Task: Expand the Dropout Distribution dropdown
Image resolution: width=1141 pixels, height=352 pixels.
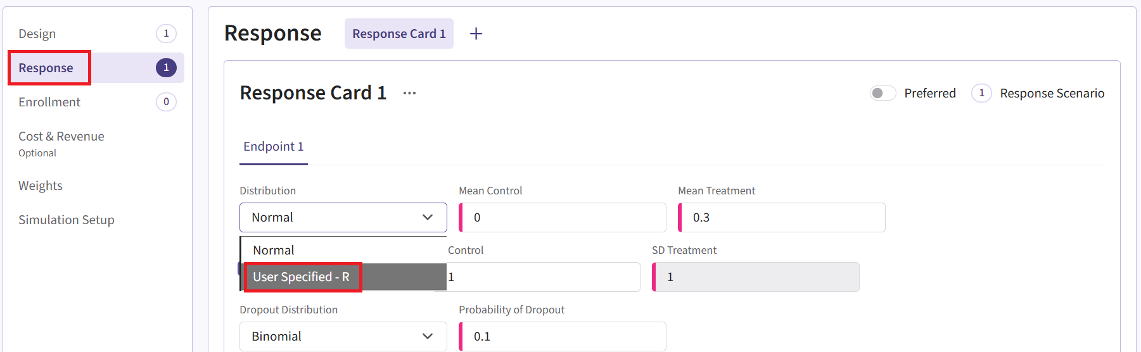Action: [343, 336]
